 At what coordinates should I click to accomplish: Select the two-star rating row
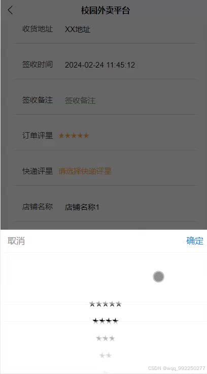point(106,355)
